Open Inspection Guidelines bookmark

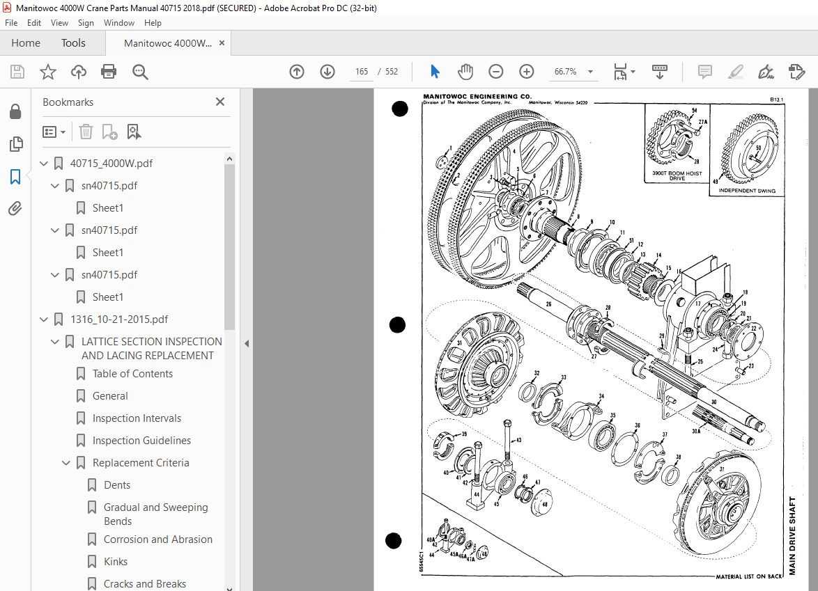click(x=141, y=441)
